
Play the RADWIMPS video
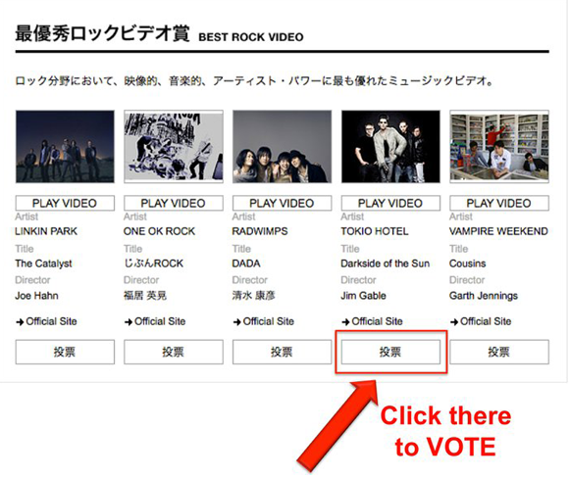[282, 203]
